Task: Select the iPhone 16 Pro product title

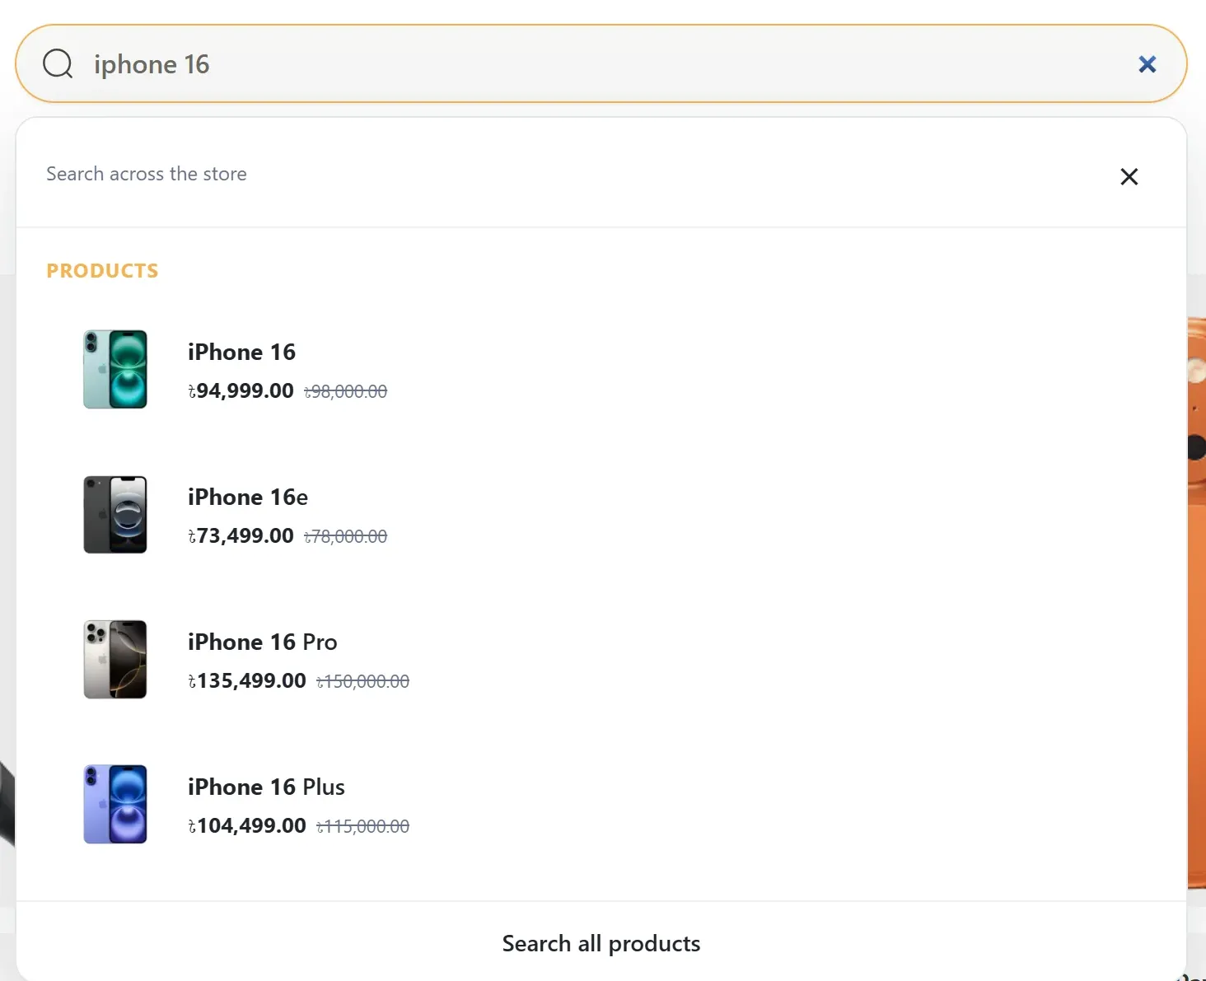Action: click(x=263, y=642)
